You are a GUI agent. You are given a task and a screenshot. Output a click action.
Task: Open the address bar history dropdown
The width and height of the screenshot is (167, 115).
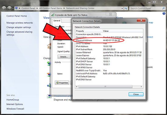pos(122,8)
